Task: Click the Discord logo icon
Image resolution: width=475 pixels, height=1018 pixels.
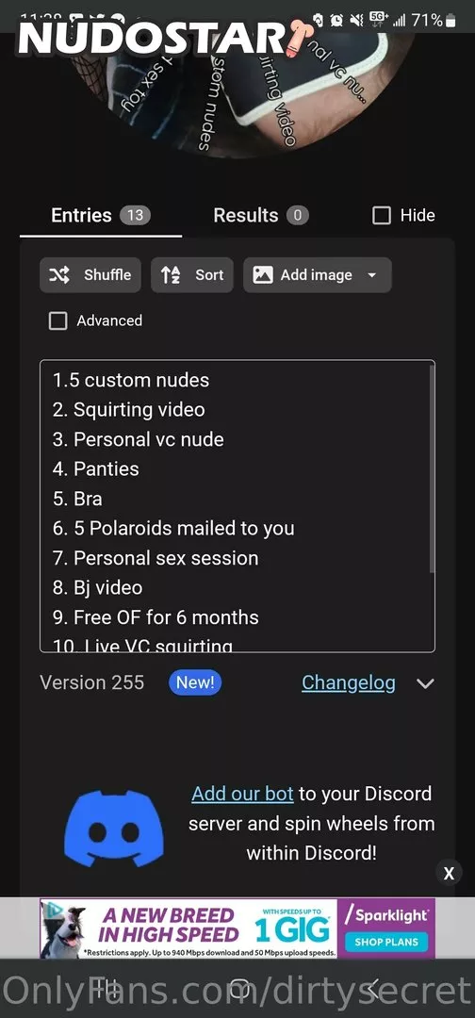Action: [x=113, y=828]
